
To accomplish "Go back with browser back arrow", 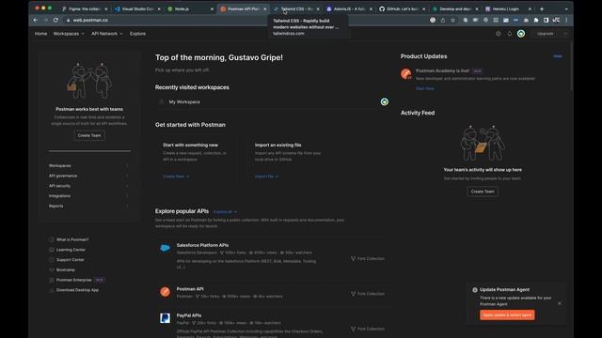I will tap(36, 20).
